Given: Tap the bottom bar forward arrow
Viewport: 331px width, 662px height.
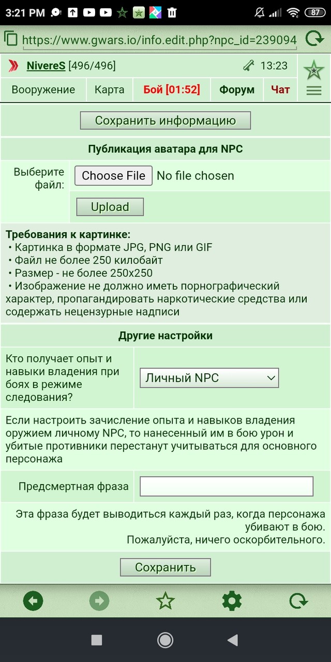Looking at the screenshot, I should [99, 601].
